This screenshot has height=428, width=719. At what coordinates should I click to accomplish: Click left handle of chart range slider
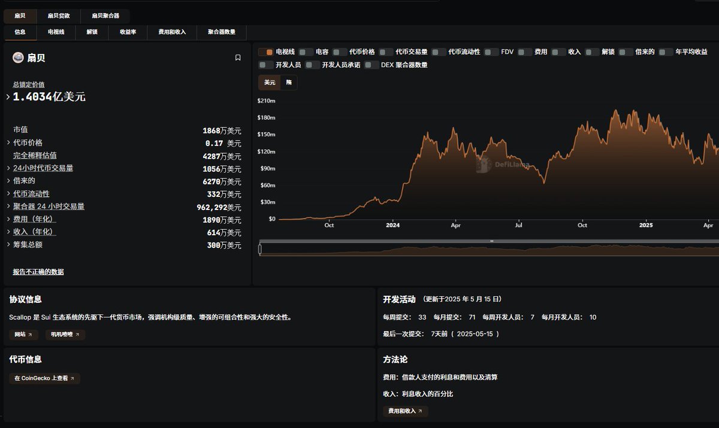pyautogui.click(x=260, y=250)
